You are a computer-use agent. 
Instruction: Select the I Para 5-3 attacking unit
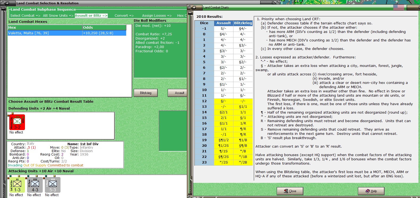click(53, 185)
